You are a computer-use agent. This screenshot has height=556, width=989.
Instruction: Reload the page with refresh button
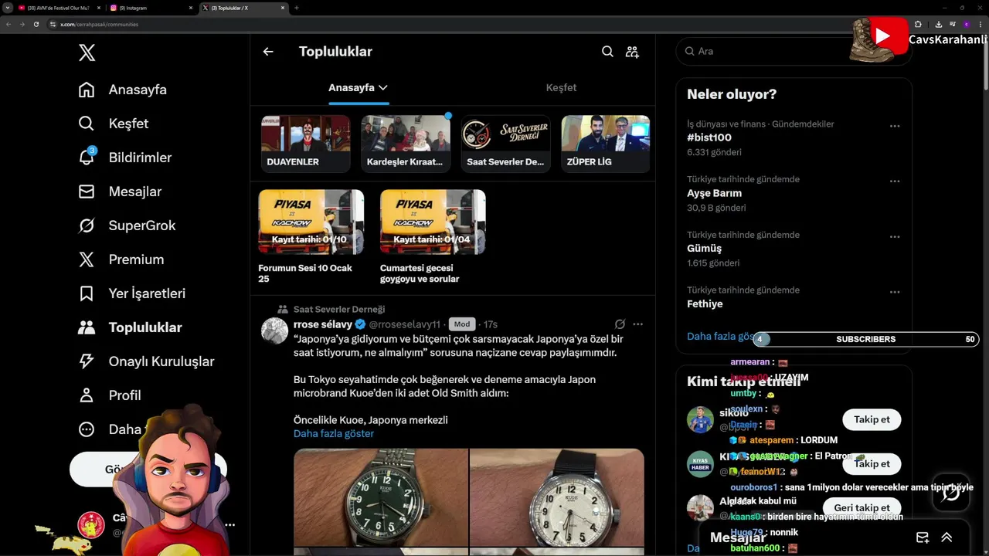pos(36,24)
